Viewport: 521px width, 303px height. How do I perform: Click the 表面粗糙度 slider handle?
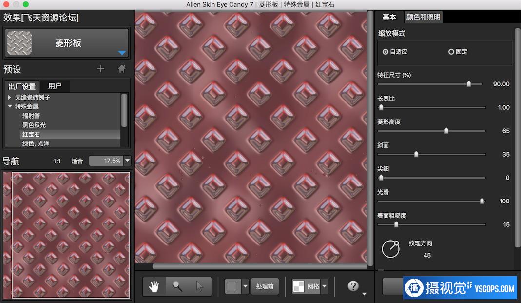[x=396, y=224]
